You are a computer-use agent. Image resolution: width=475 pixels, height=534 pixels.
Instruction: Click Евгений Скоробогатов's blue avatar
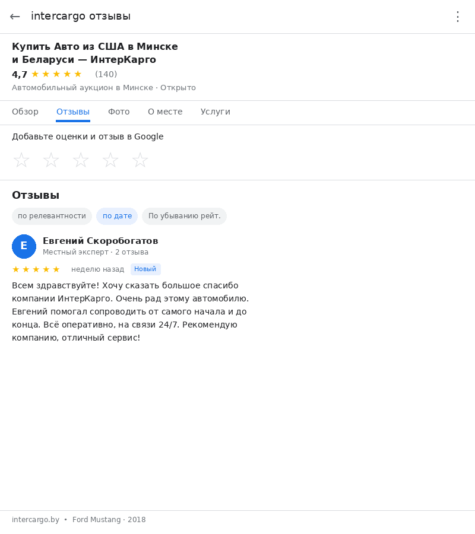(x=24, y=246)
